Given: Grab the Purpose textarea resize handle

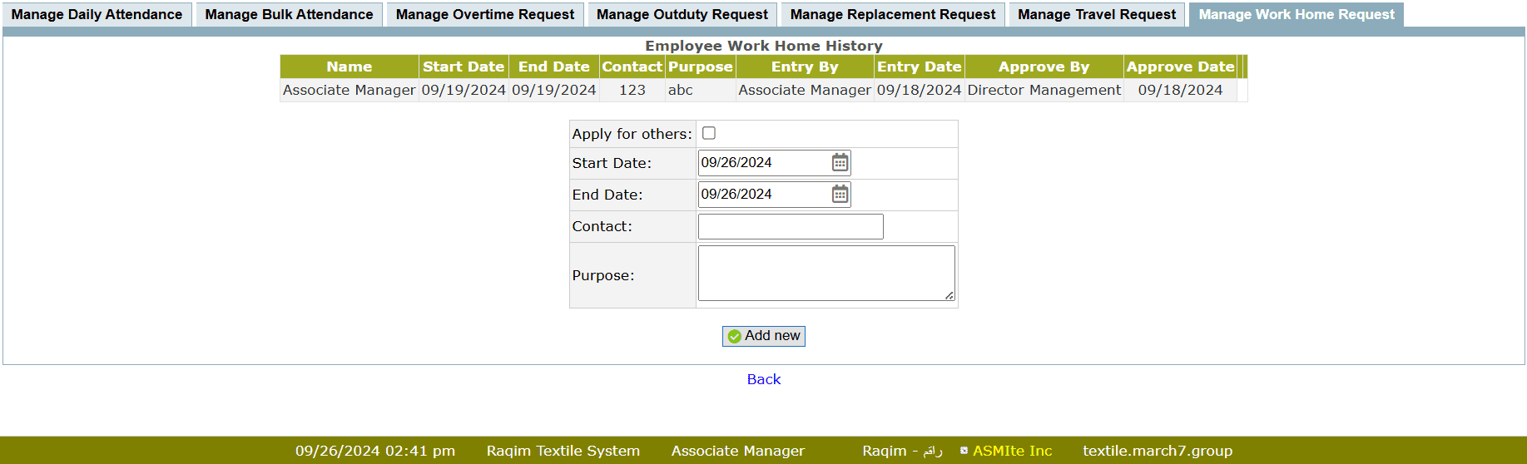Looking at the screenshot, I should (x=949, y=296).
